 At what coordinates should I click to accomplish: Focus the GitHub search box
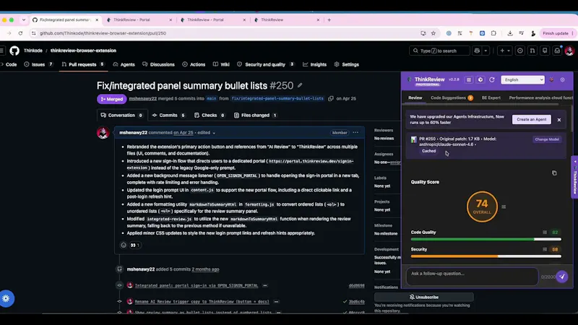coord(439,51)
